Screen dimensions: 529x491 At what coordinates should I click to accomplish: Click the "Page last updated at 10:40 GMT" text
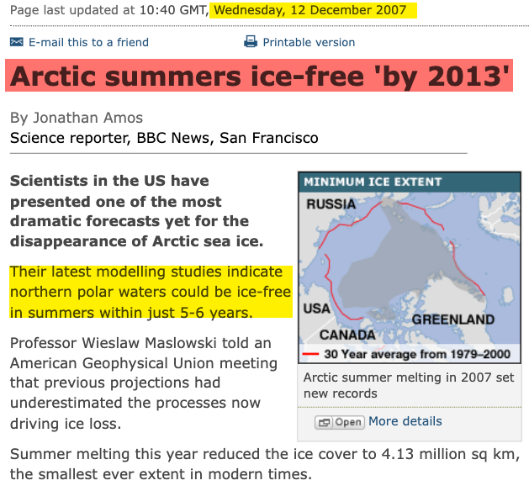coord(106,11)
